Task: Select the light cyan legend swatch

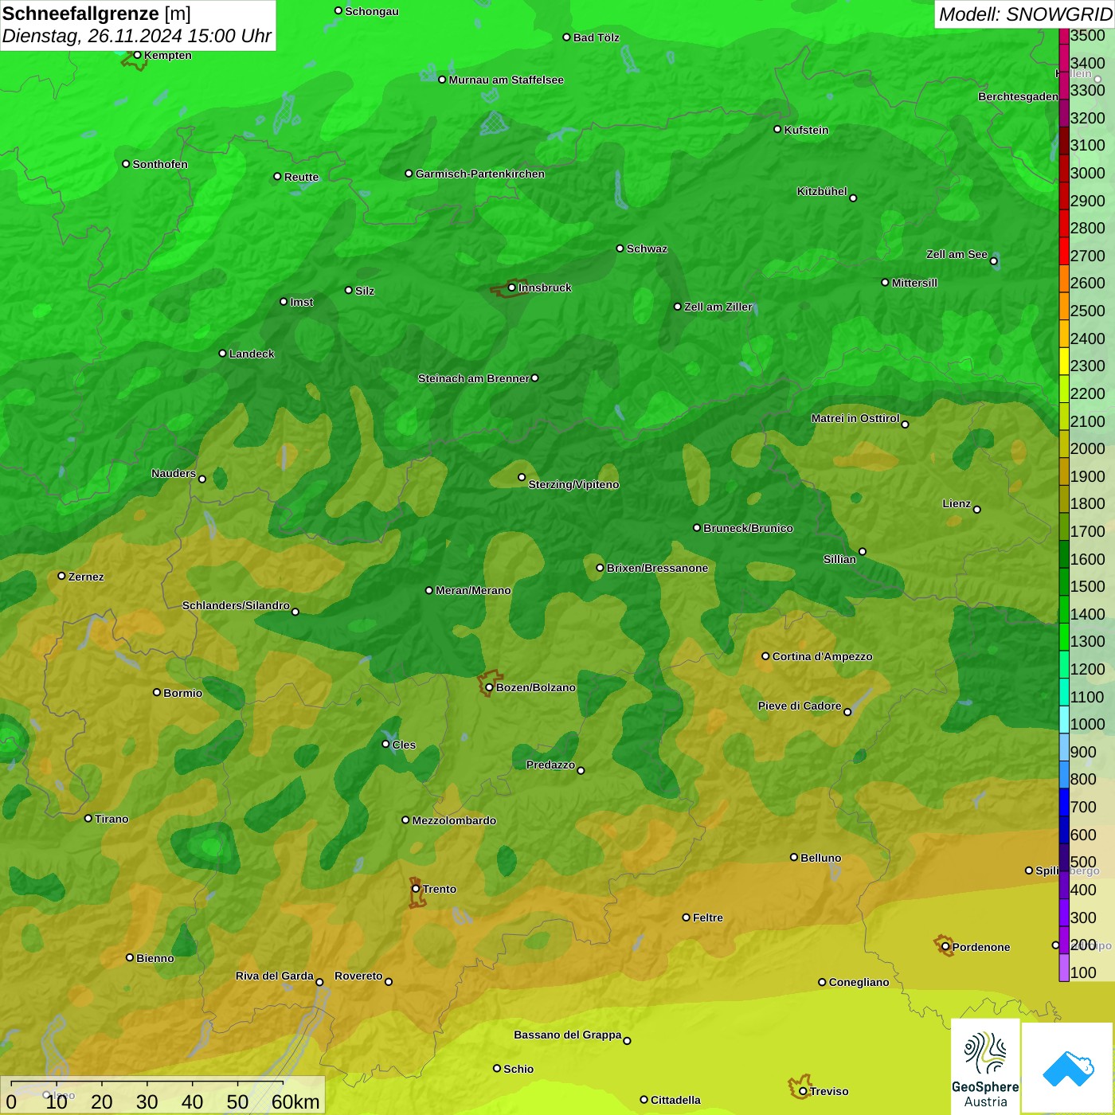Action: pyautogui.click(x=1064, y=720)
